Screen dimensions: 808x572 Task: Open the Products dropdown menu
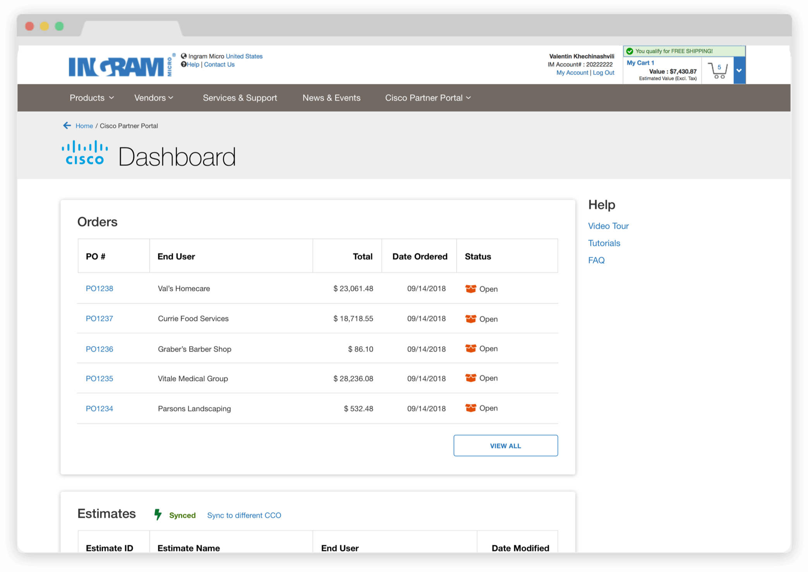point(91,98)
